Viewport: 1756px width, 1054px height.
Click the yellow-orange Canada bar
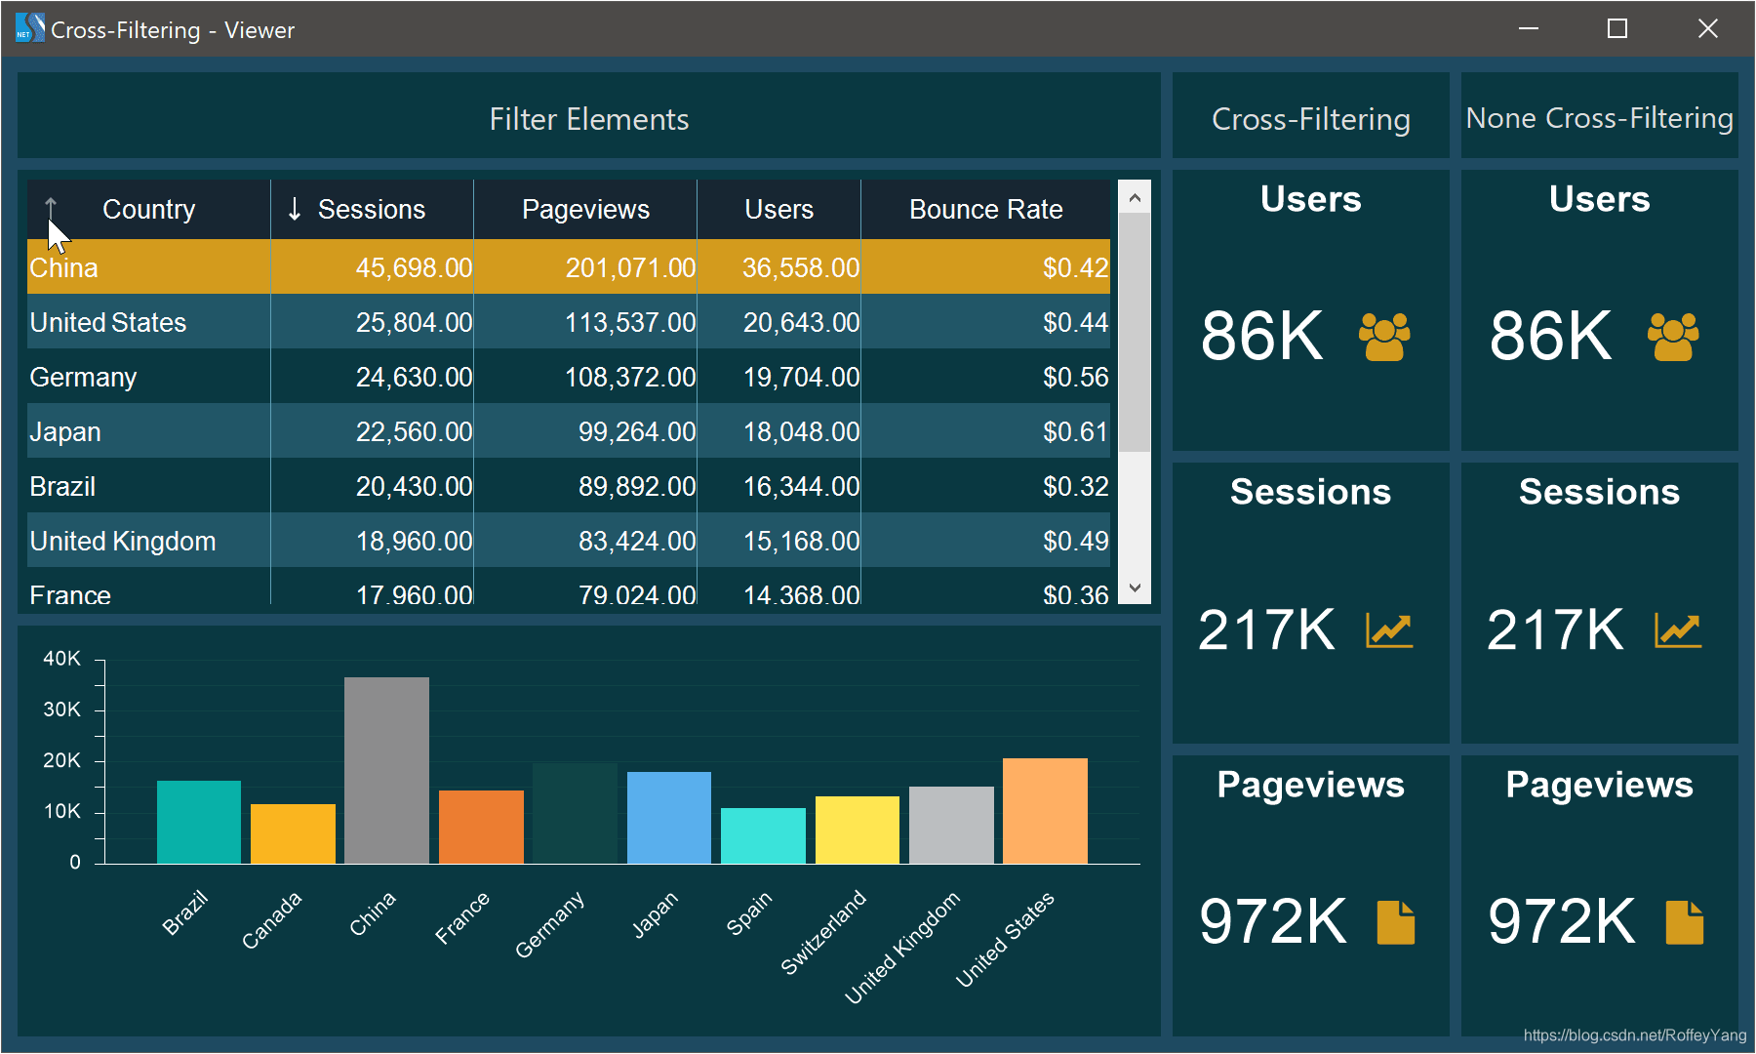(x=293, y=833)
